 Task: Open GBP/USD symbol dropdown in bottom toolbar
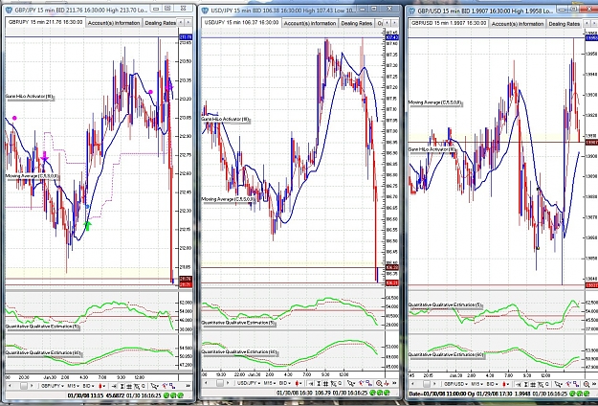point(455,384)
